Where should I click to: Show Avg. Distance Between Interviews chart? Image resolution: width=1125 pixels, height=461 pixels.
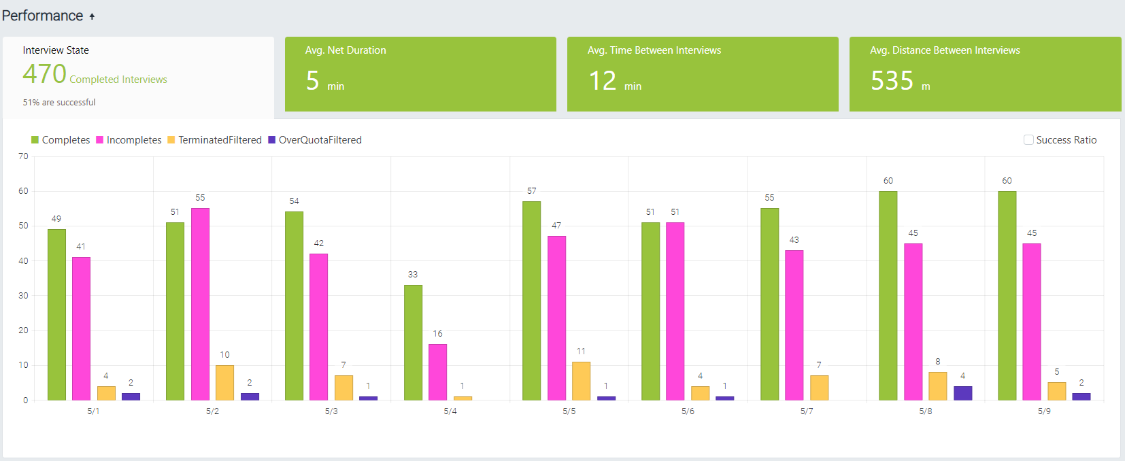984,74
